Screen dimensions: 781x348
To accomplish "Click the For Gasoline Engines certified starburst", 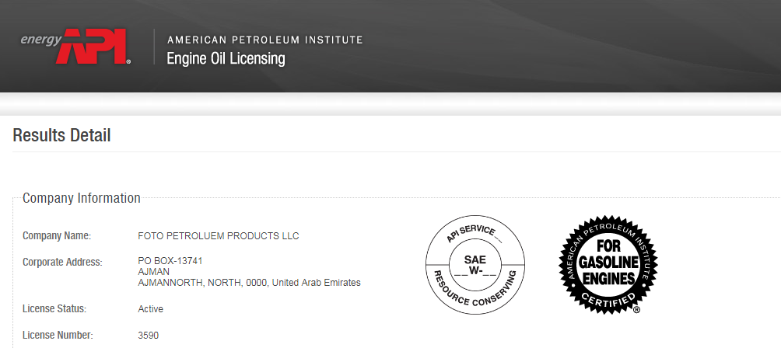I will (608, 264).
